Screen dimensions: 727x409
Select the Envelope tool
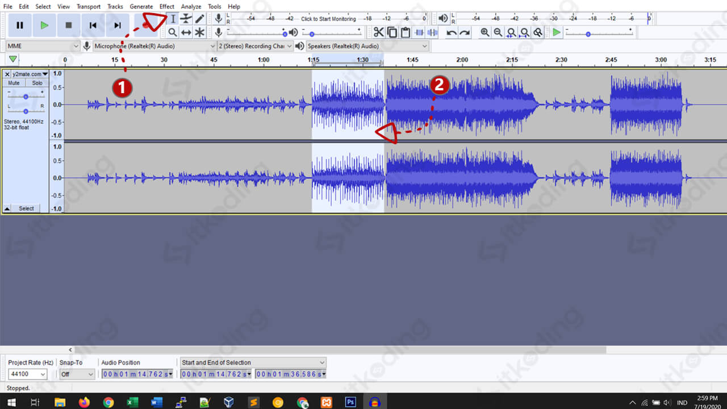[x=186, y=19]
